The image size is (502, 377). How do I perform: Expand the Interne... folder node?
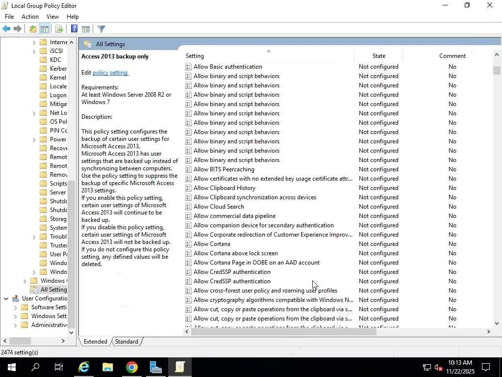pyautogui.click(x=34, y=43)
